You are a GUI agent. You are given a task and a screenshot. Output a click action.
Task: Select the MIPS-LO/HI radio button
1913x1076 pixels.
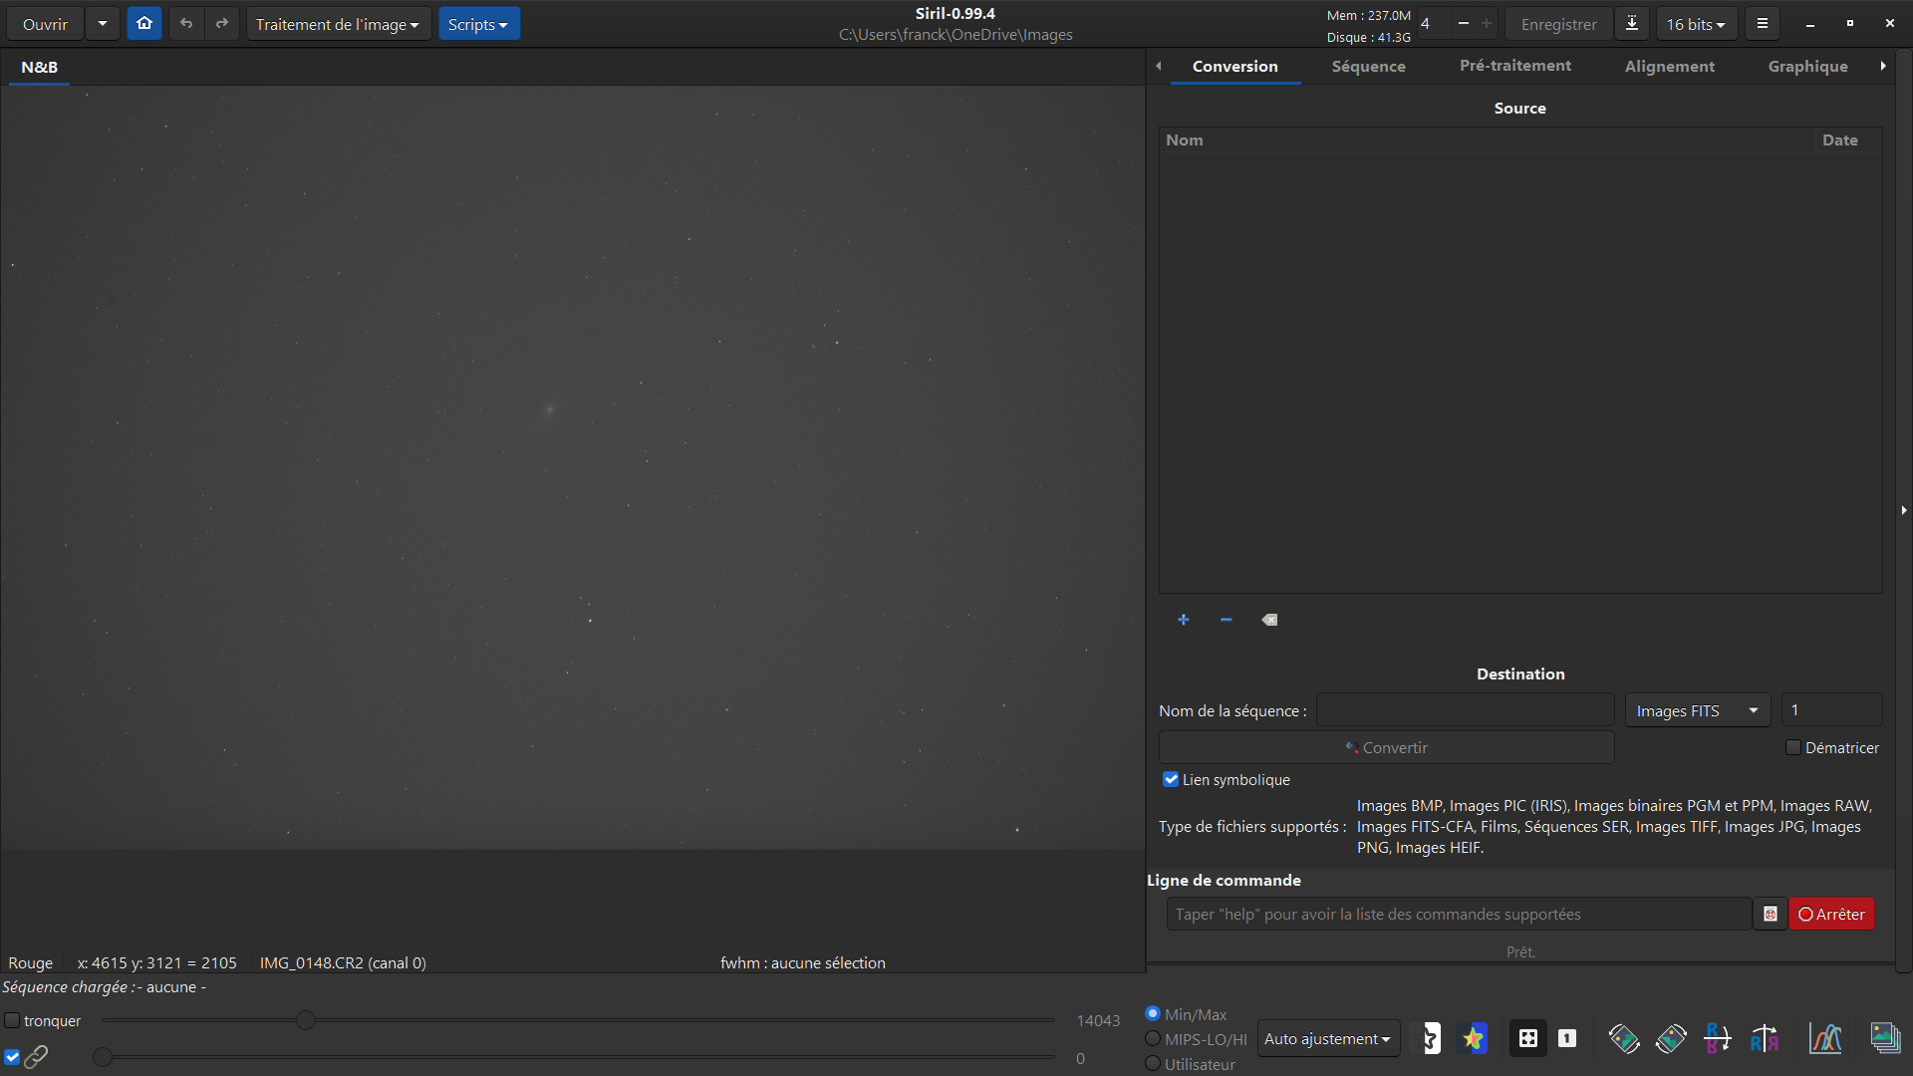pos(1153,1039)
